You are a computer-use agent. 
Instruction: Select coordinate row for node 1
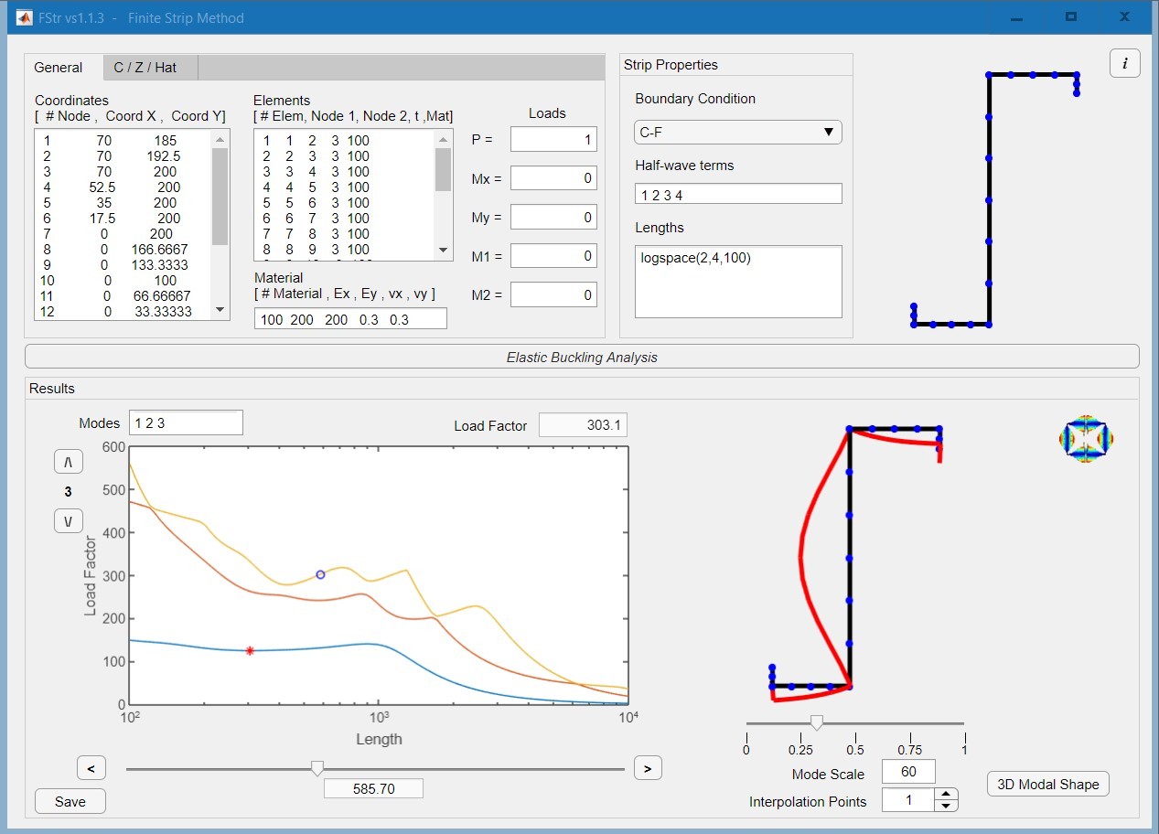click(x=123, y=141)
